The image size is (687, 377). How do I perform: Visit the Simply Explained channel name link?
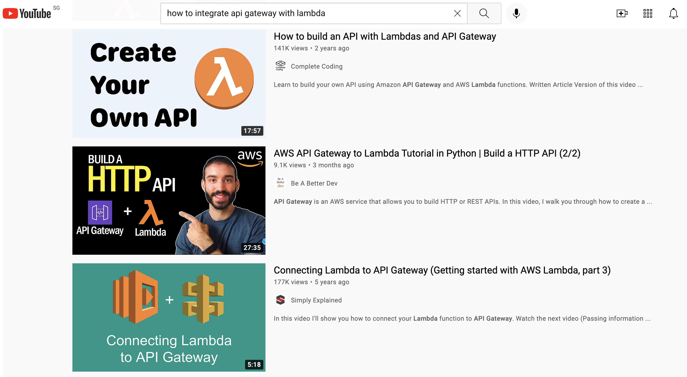(x=316, y=300)
